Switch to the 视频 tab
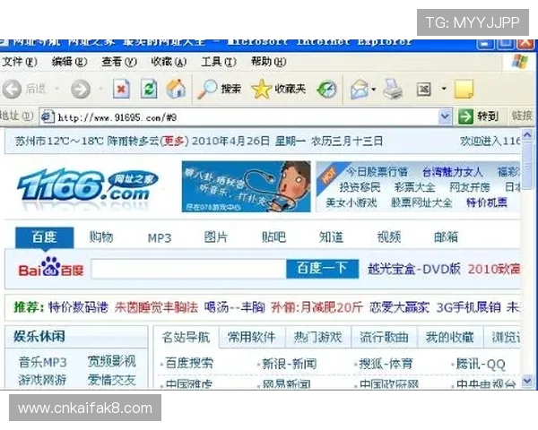The image size is (538, 430). (389, 236)
